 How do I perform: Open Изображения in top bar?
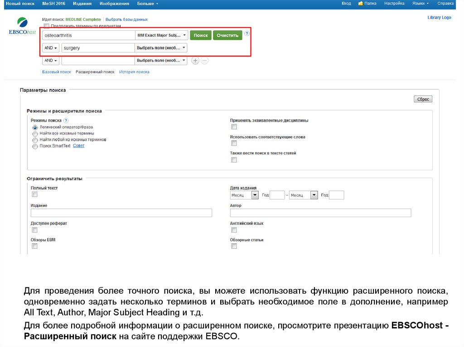click(114, 4)
